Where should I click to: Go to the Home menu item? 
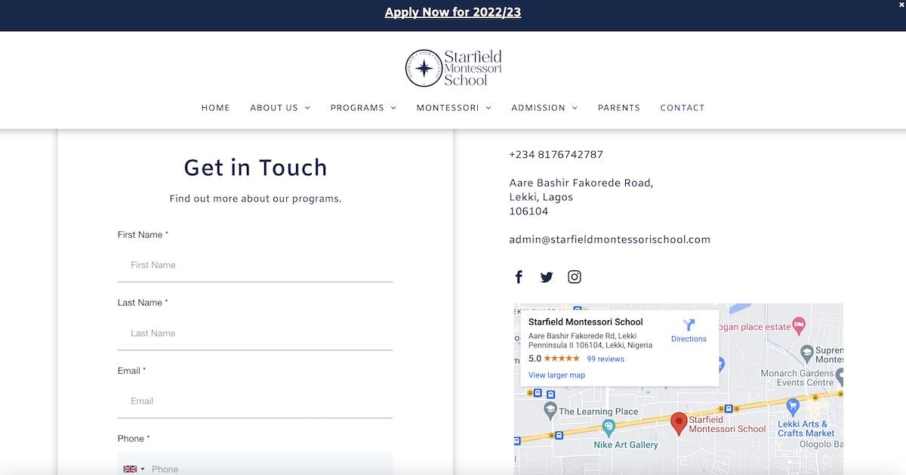click(x=215, y=108)
